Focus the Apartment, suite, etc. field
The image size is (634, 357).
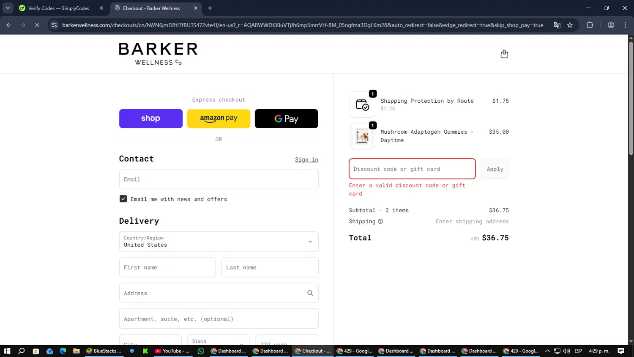click(219, 319)
